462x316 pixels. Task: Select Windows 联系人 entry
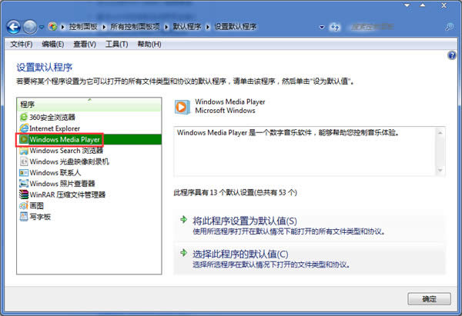point(89,172)
